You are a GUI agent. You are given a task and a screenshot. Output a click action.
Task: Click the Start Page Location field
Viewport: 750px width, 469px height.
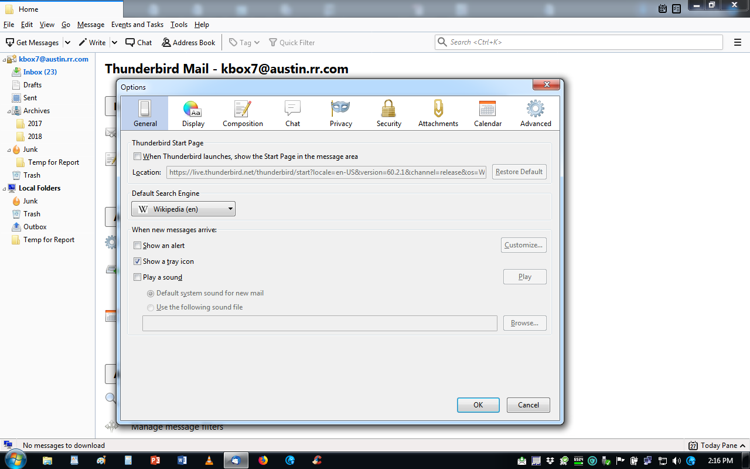pos(327,172)
